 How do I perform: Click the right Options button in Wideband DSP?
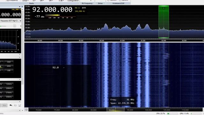click(x=123, y=1)
